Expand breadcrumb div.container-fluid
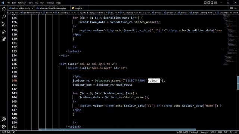239x134 pixels. point(32,13)
